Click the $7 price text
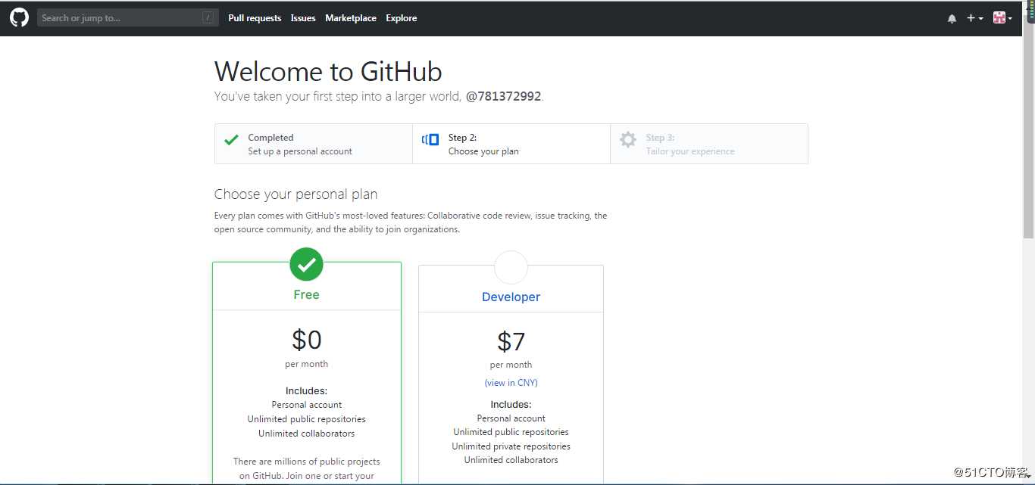Viewport: 1035px width, 485px height. [x=511, y=342]
